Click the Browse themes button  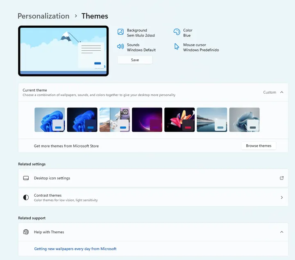click(259, 146)
